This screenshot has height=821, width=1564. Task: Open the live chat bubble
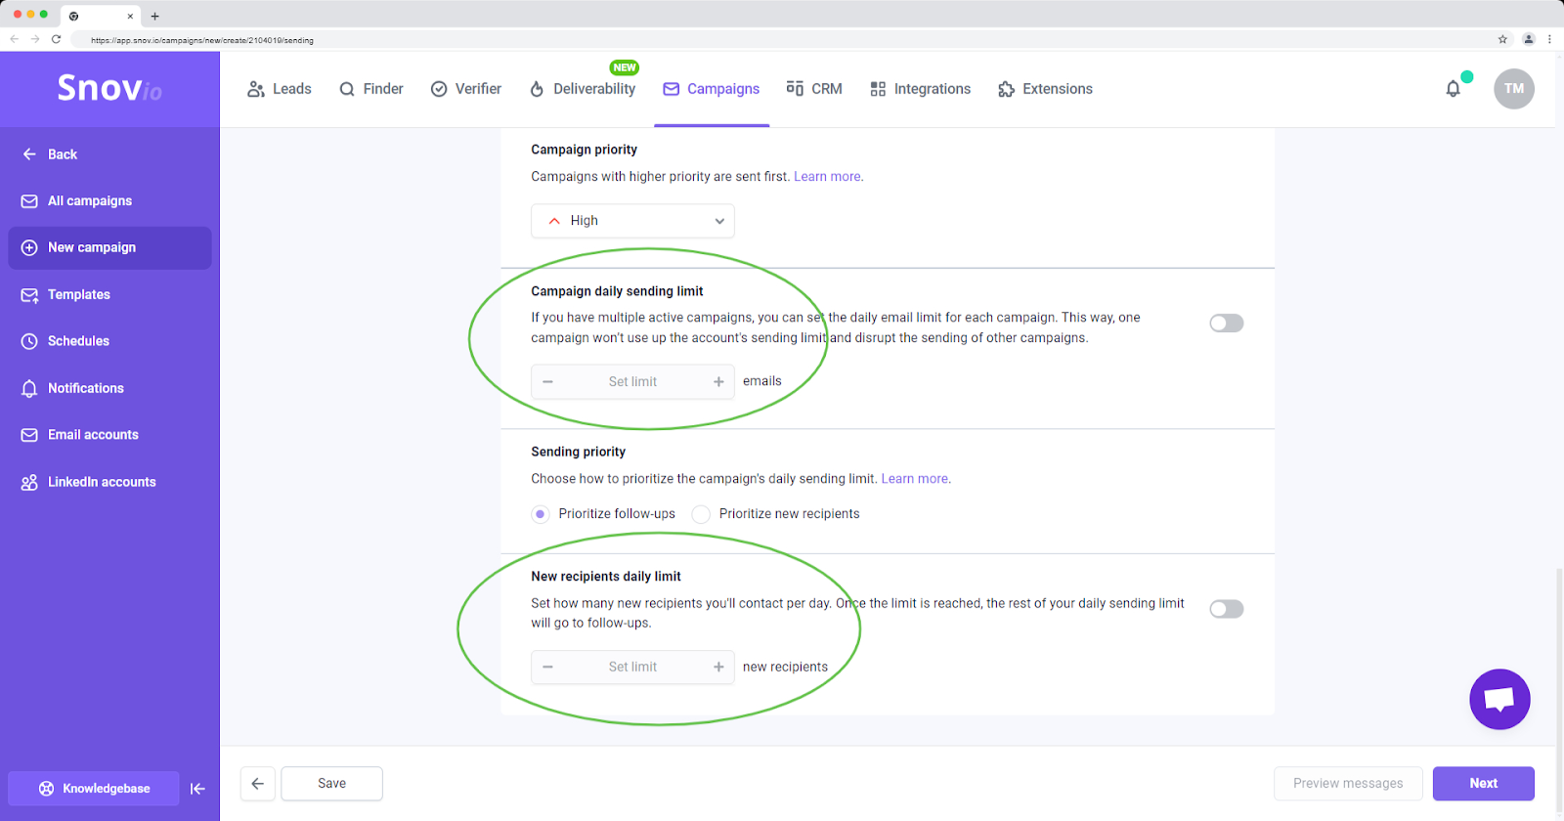1499,699
